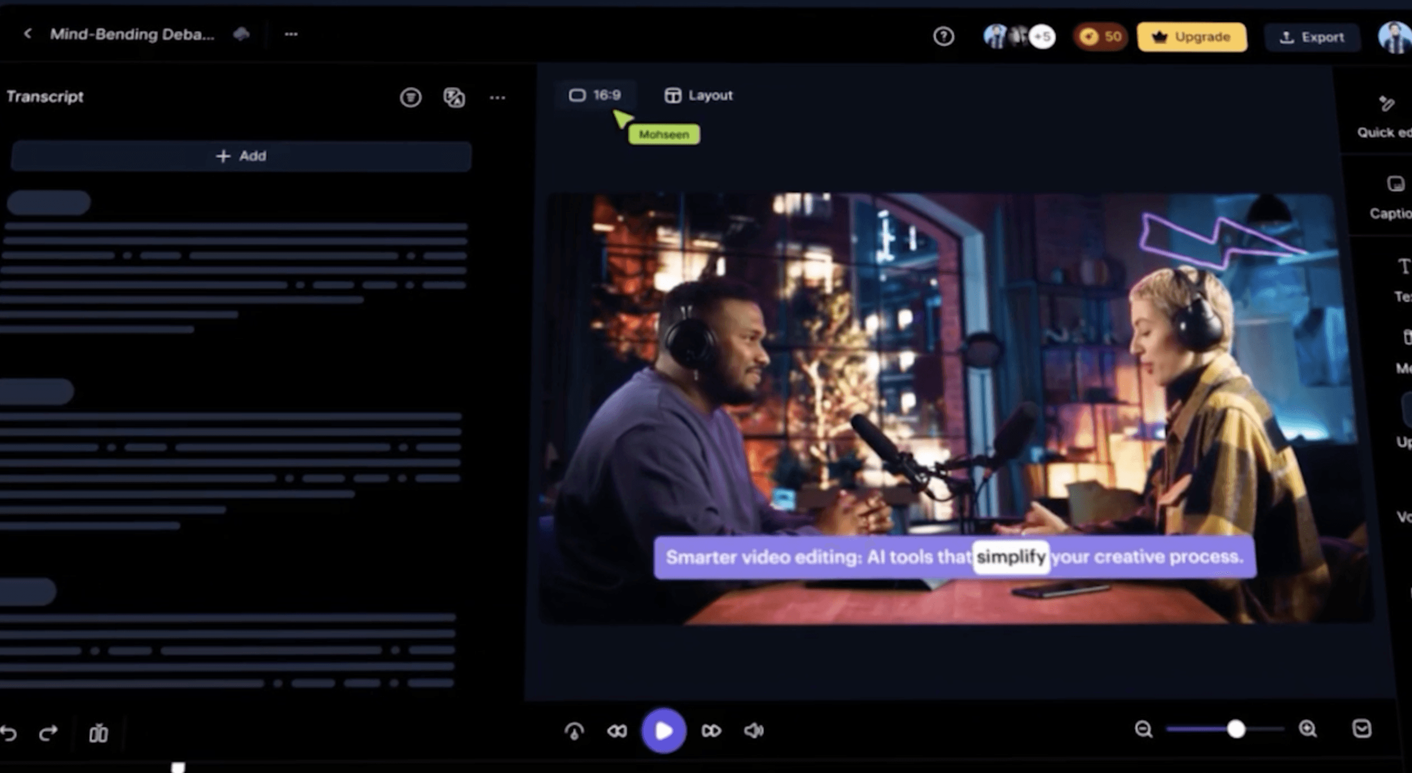Click the undo arrow icon

click(9, 733)
